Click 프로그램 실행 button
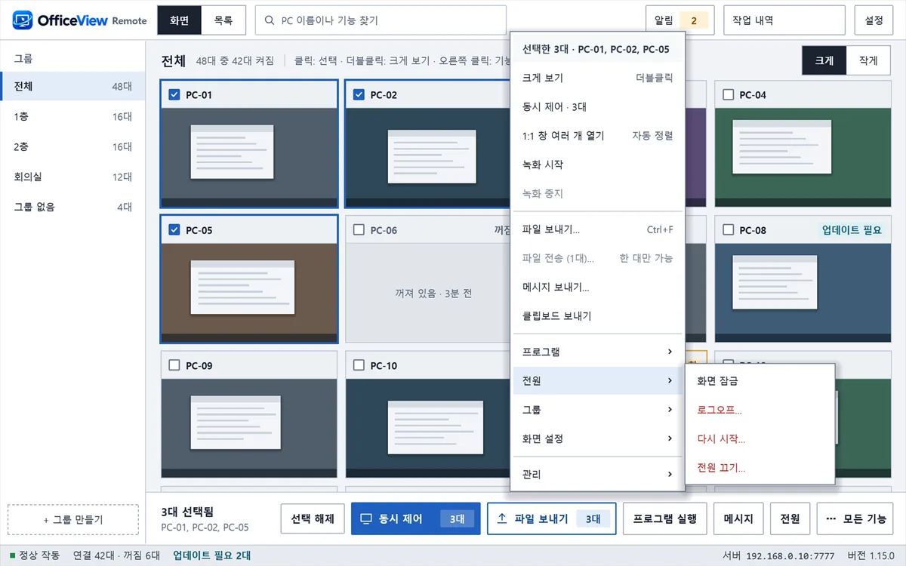Viewport: 906px width, 566px height. (x=665, y=519)
